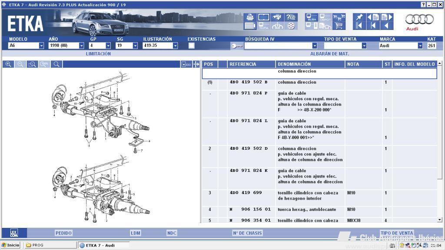Image resolution: width=445 pixels, height=250 pixels.
Task: Click the PEDIDO status bar button
Action: coord(63,233)
